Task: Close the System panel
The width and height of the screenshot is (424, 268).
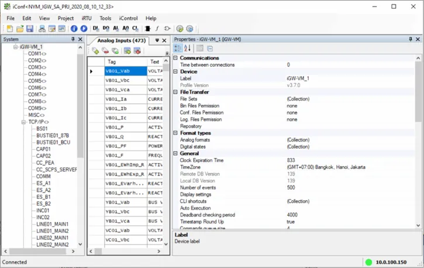Action: [x=80, y=39]
